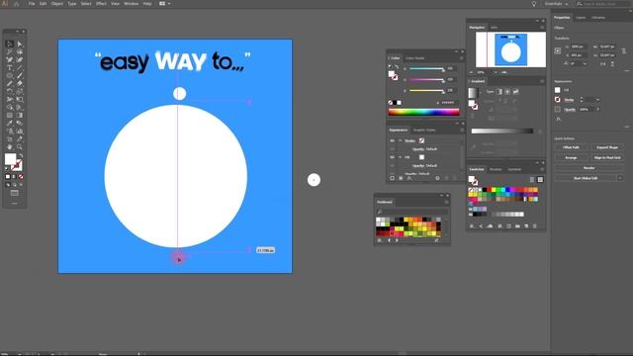Screen dimensions: 633x356
Task: Open the File menu
Action: pyautogui.click(x=32, y=4)
